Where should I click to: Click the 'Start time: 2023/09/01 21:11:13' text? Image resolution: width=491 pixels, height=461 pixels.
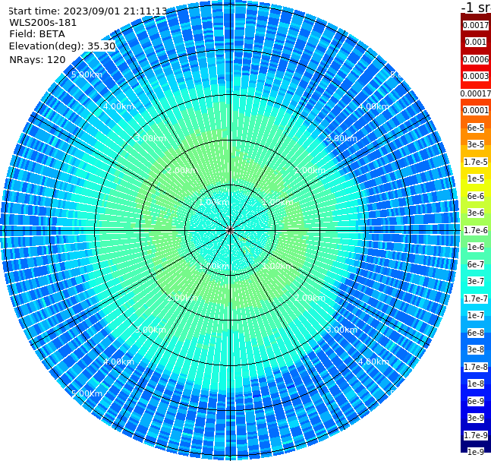[88, 11]
